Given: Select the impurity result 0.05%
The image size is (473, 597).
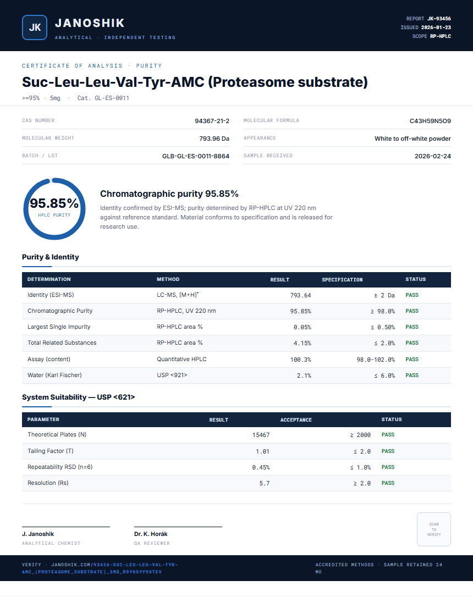Looking at the screenshot, I should pyautogui.click(x=302, y=328).
